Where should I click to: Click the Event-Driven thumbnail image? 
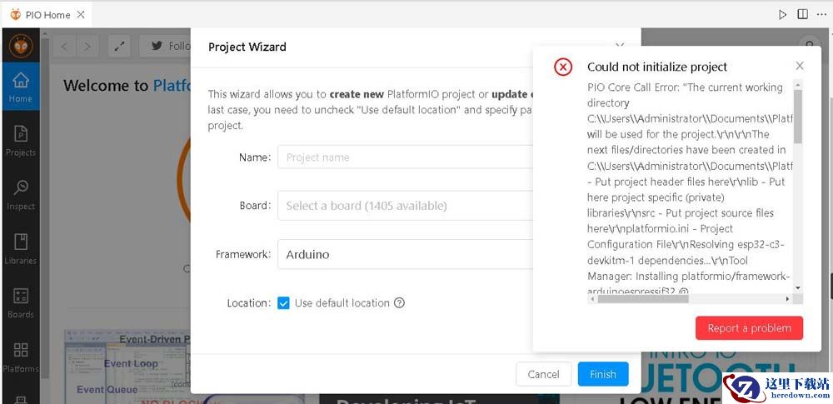click(x=127, y=366)
